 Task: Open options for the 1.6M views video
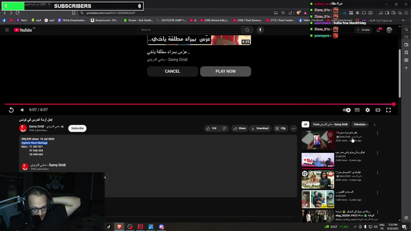[378, 193]
